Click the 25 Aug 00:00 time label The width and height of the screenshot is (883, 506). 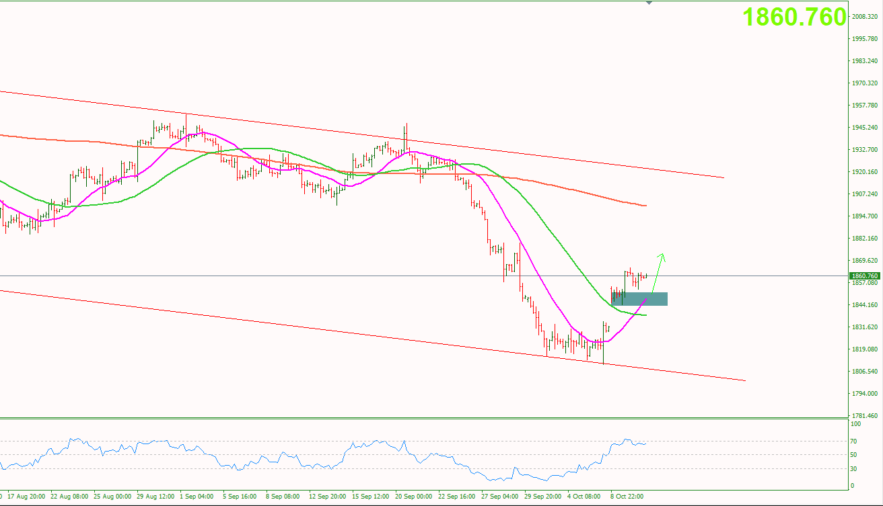[x=112, y=497]
